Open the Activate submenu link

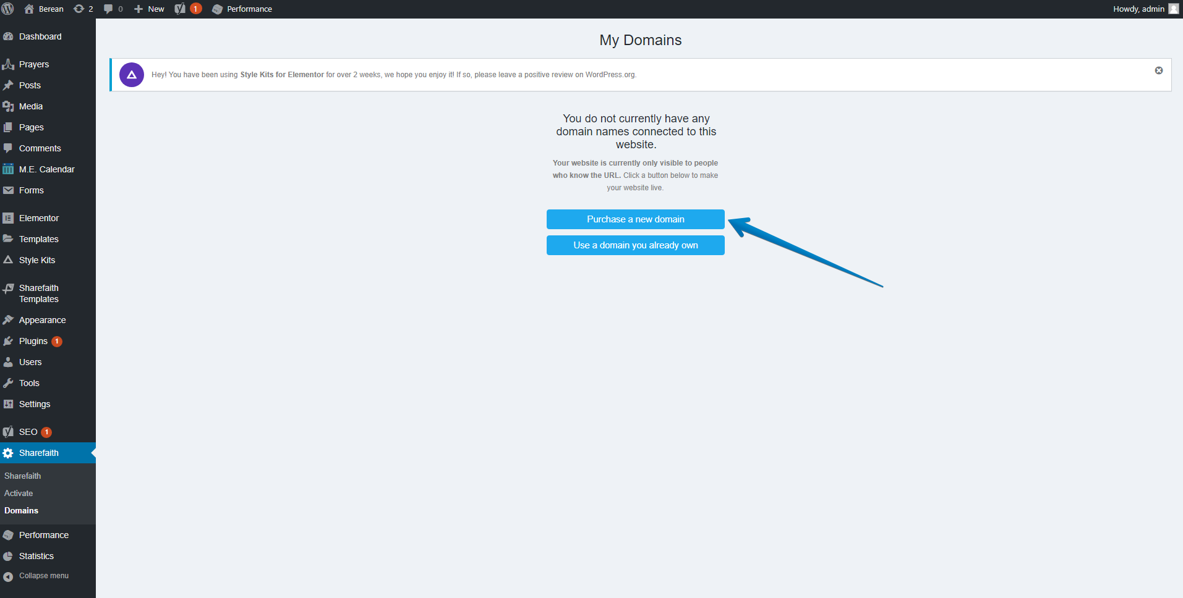pyautogui.click(x=19, y=494)
